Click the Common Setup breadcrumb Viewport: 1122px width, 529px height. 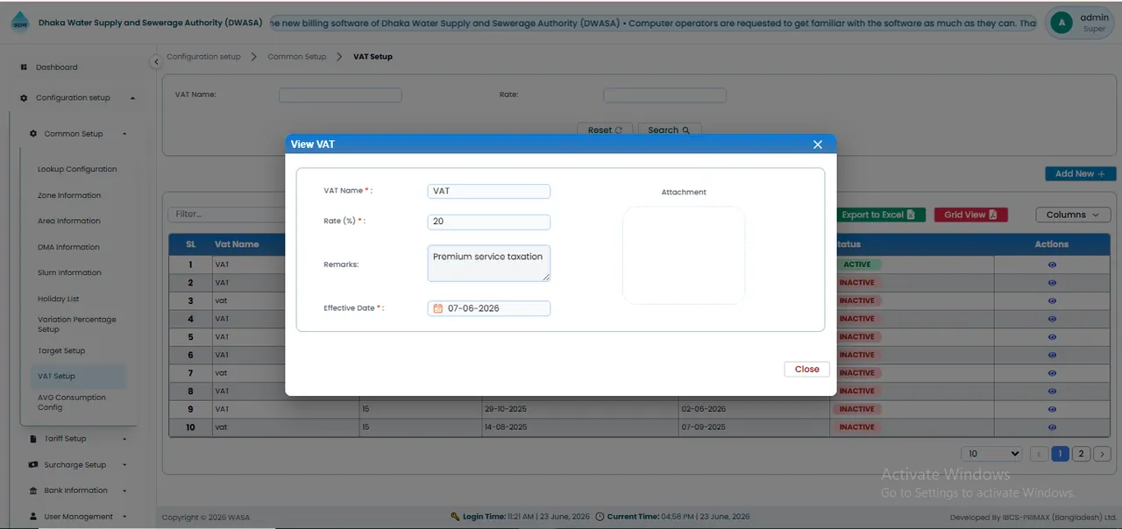[297, 56]
